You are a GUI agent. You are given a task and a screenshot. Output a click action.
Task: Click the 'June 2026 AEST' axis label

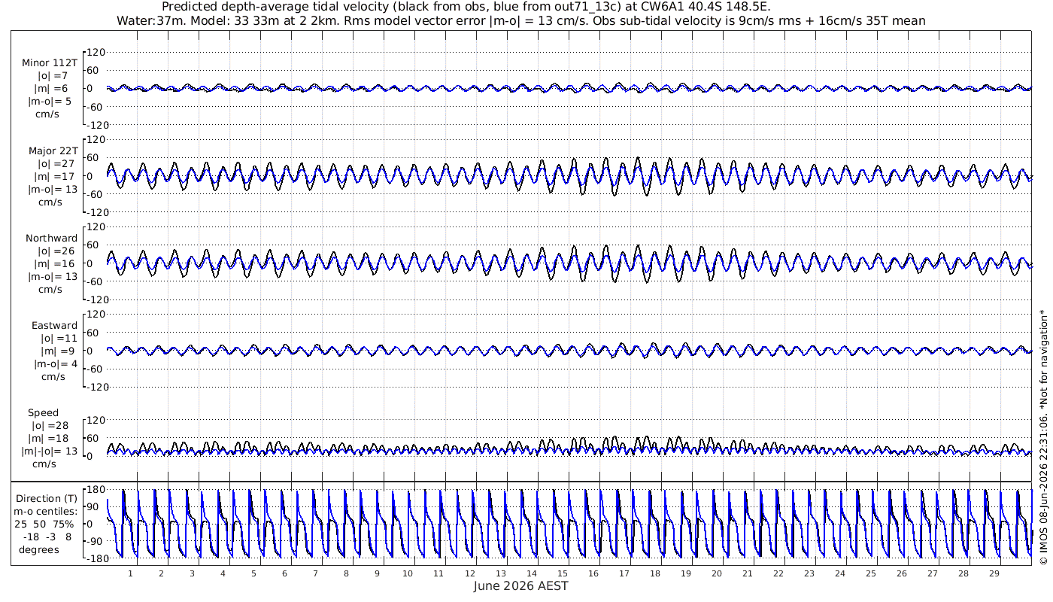521,586
